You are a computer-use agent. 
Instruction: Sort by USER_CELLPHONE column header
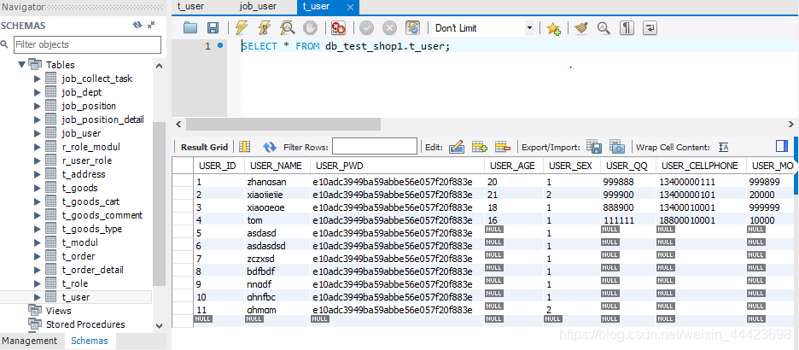coord(701,166)
